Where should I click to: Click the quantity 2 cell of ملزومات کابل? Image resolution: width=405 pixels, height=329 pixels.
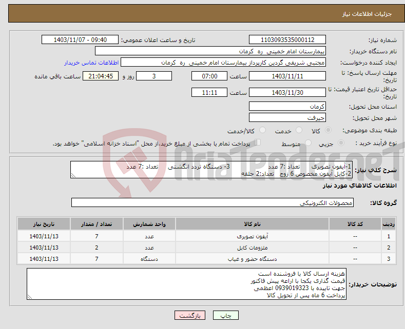pos(97,248)
